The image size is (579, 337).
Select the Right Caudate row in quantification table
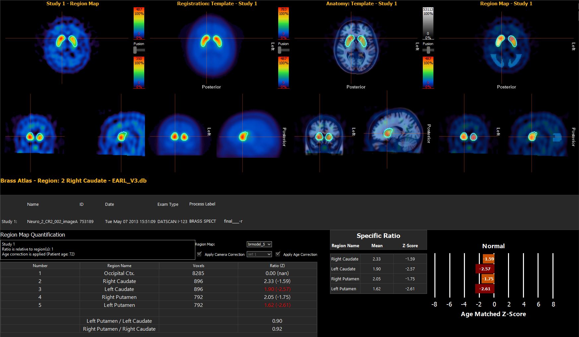(119, 281)
